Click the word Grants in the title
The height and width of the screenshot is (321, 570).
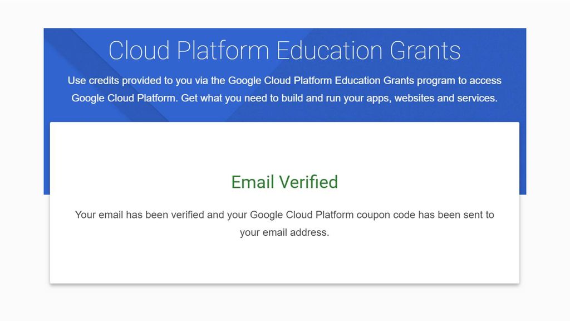tap(425, 51)
